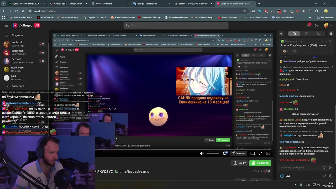Click the infinity icon below chat input
The height and width of the screenshot is (189, 336).
(288, 176)
